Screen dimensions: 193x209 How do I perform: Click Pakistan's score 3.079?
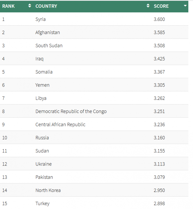pos(159,177)
